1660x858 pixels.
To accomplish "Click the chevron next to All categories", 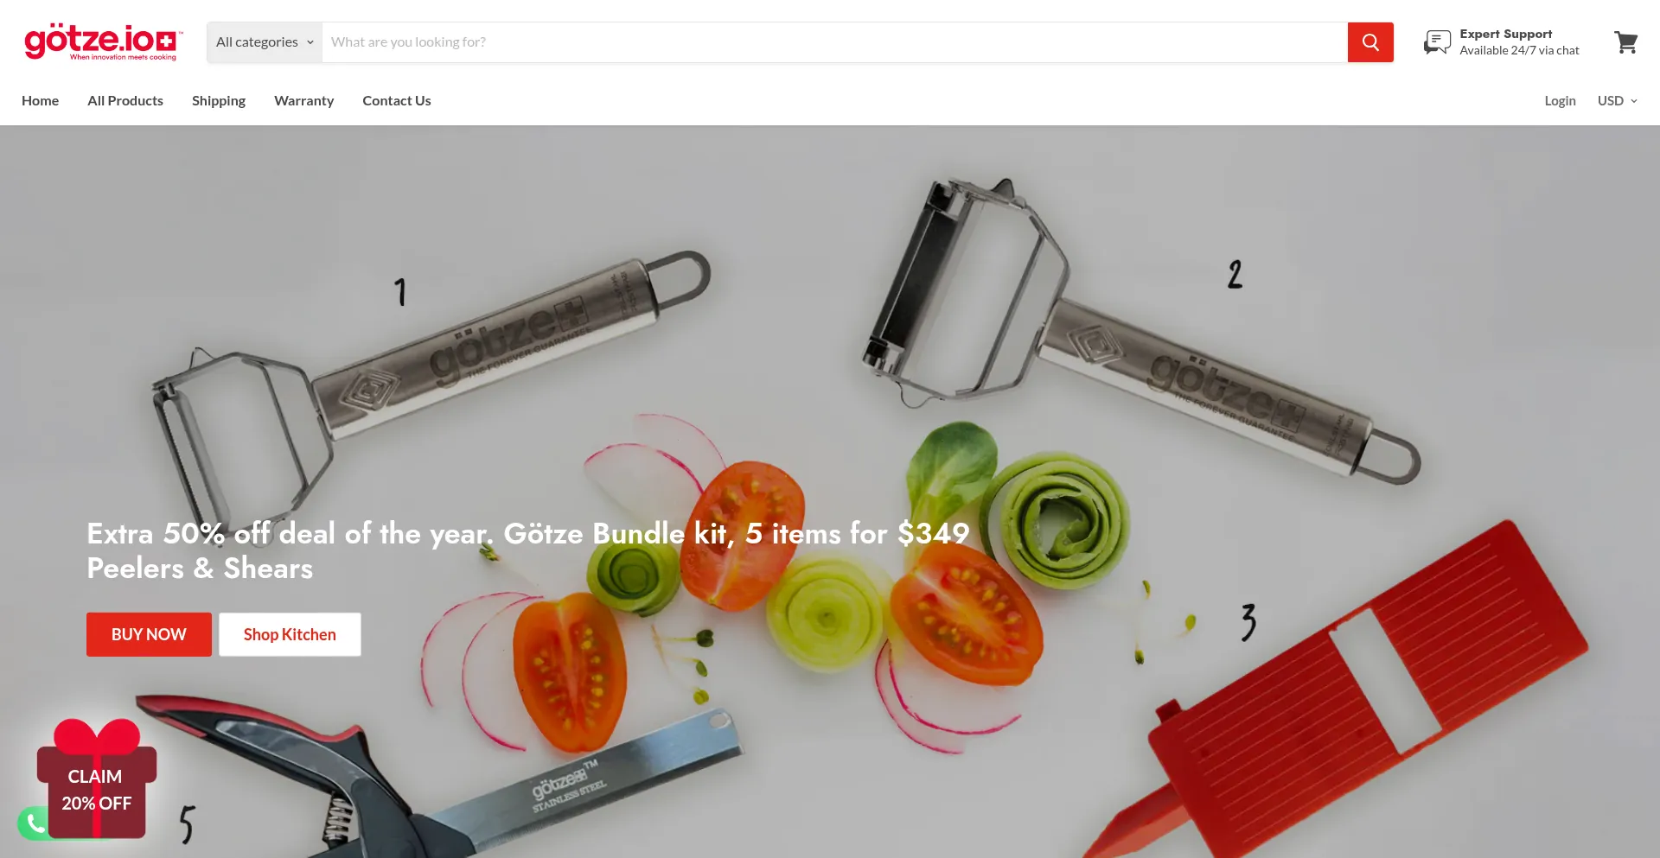I will point(310,42).
